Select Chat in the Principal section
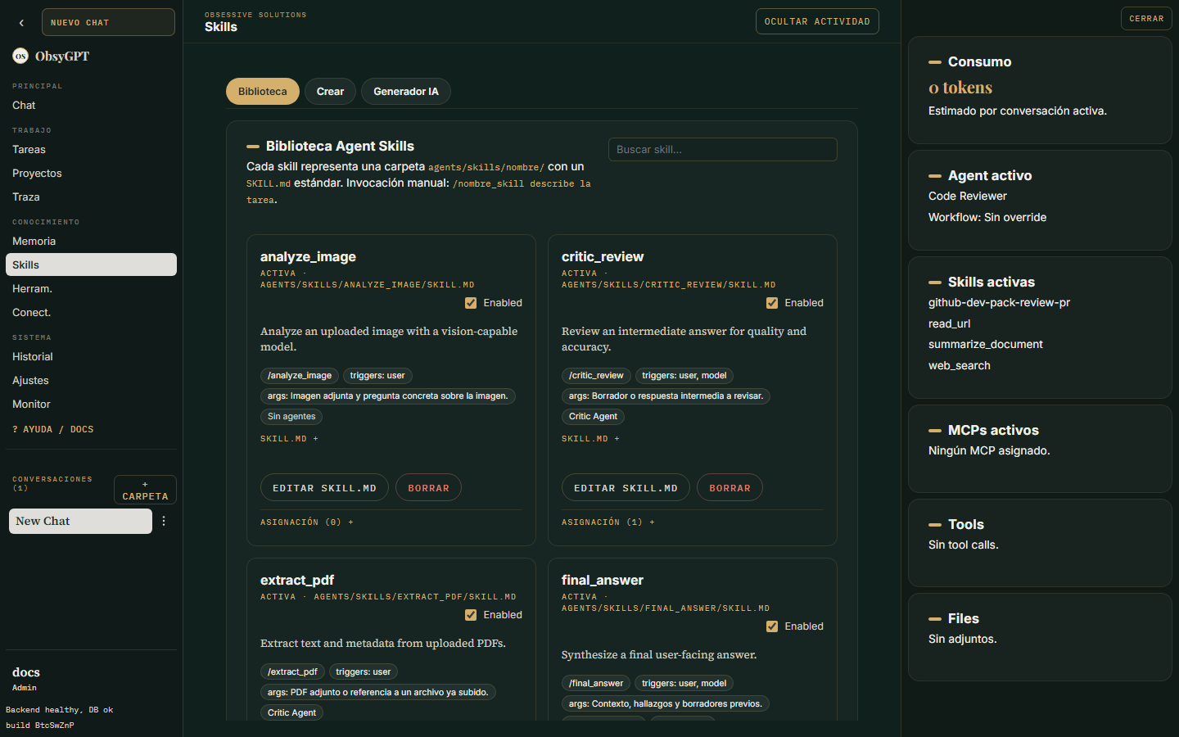The height and width of the screenshot is (737, 1179). coord(91,105)
